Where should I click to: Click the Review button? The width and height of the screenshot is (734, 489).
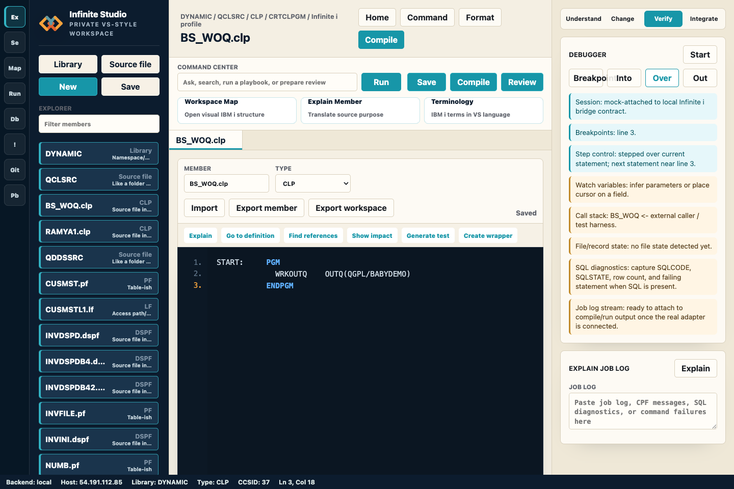tap(522, 82)
